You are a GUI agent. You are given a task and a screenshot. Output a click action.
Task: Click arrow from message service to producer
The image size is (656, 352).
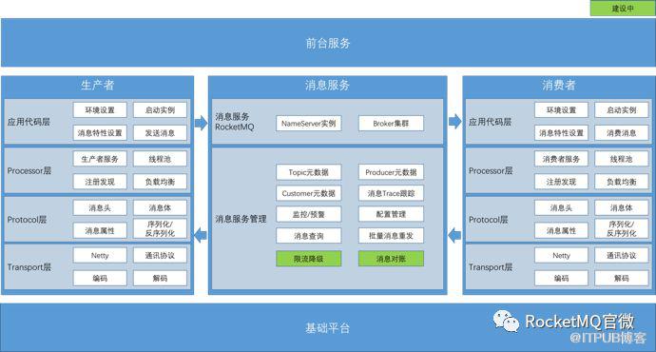click(201, 235)
